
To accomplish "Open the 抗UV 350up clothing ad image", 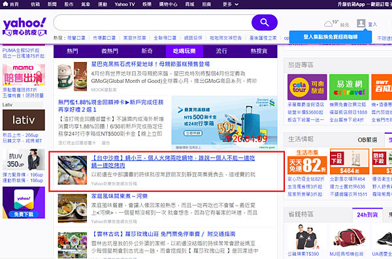I will [x=24, y=160].
